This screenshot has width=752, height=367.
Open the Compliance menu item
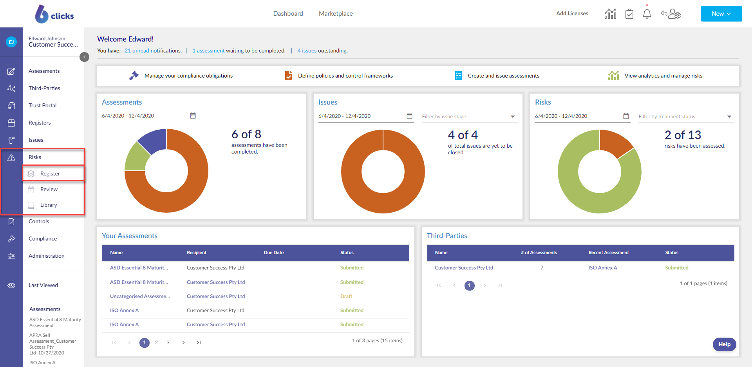tap(43, 239)
